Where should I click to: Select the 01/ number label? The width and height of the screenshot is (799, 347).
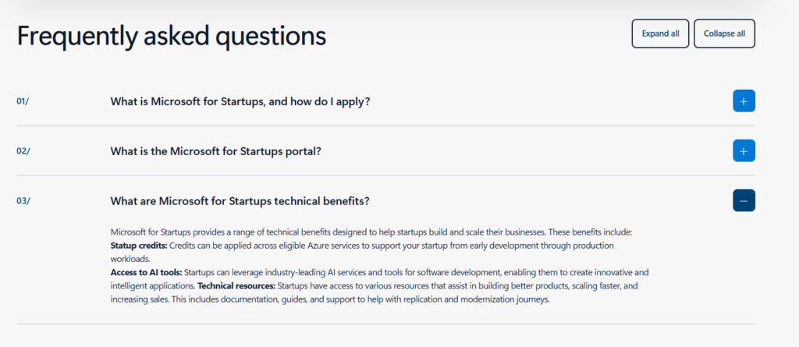(23, 101)
